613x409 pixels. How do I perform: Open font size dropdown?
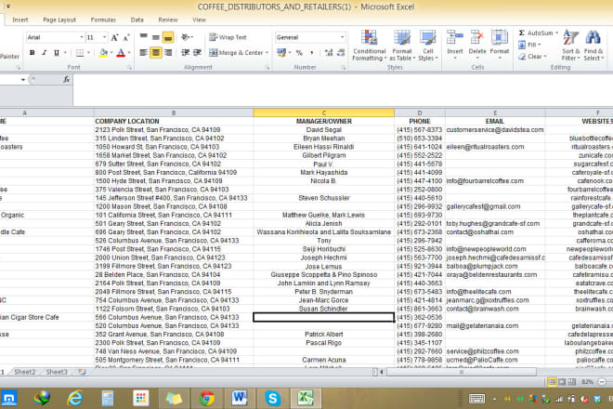[104, 37]
